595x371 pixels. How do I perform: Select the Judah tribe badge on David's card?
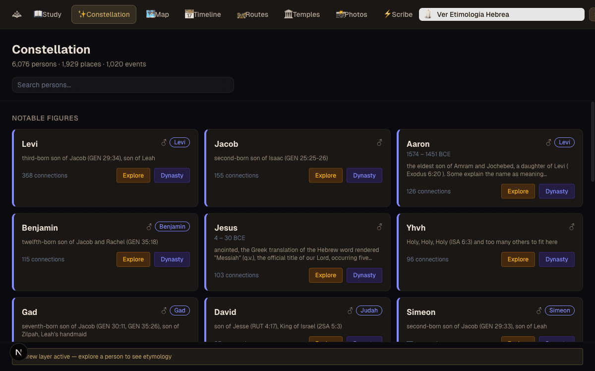[x=369, y=310]
